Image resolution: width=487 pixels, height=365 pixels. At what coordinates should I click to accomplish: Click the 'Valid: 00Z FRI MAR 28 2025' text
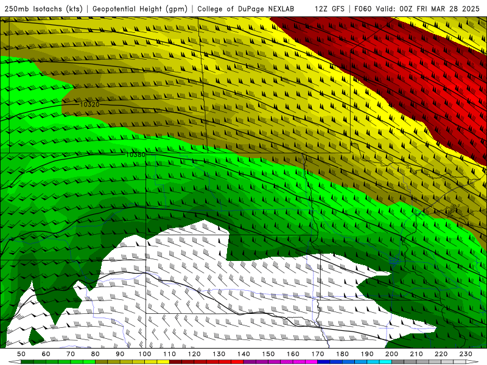tap(428, 9)
